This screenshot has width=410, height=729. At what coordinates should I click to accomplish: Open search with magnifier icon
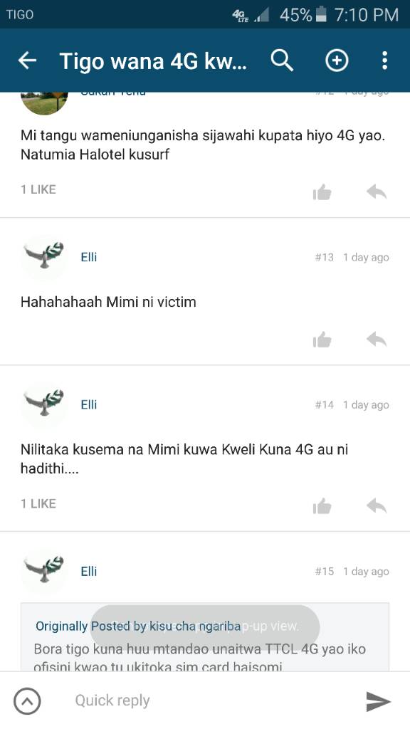tap(282, 61)
